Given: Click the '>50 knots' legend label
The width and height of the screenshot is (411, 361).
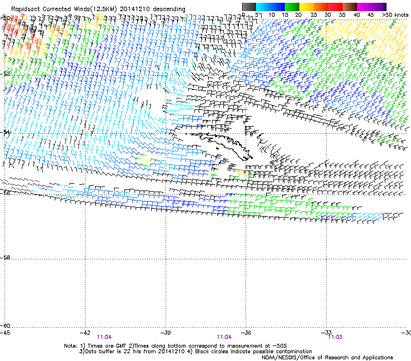Looking at the screenshot, I should coord(395,14).
